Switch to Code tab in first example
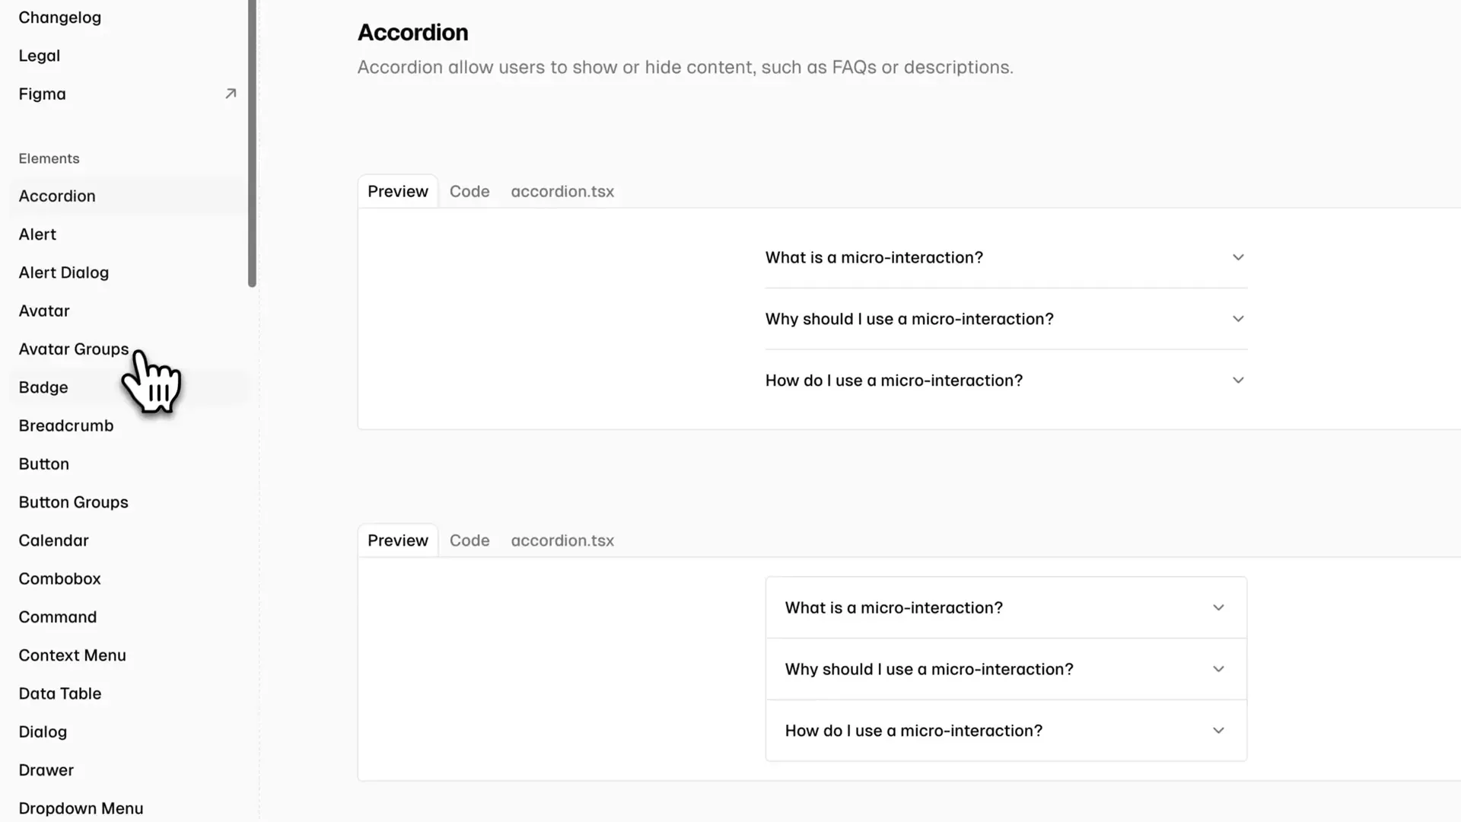This screenshot has height=822, width=1461. point(469,192)
